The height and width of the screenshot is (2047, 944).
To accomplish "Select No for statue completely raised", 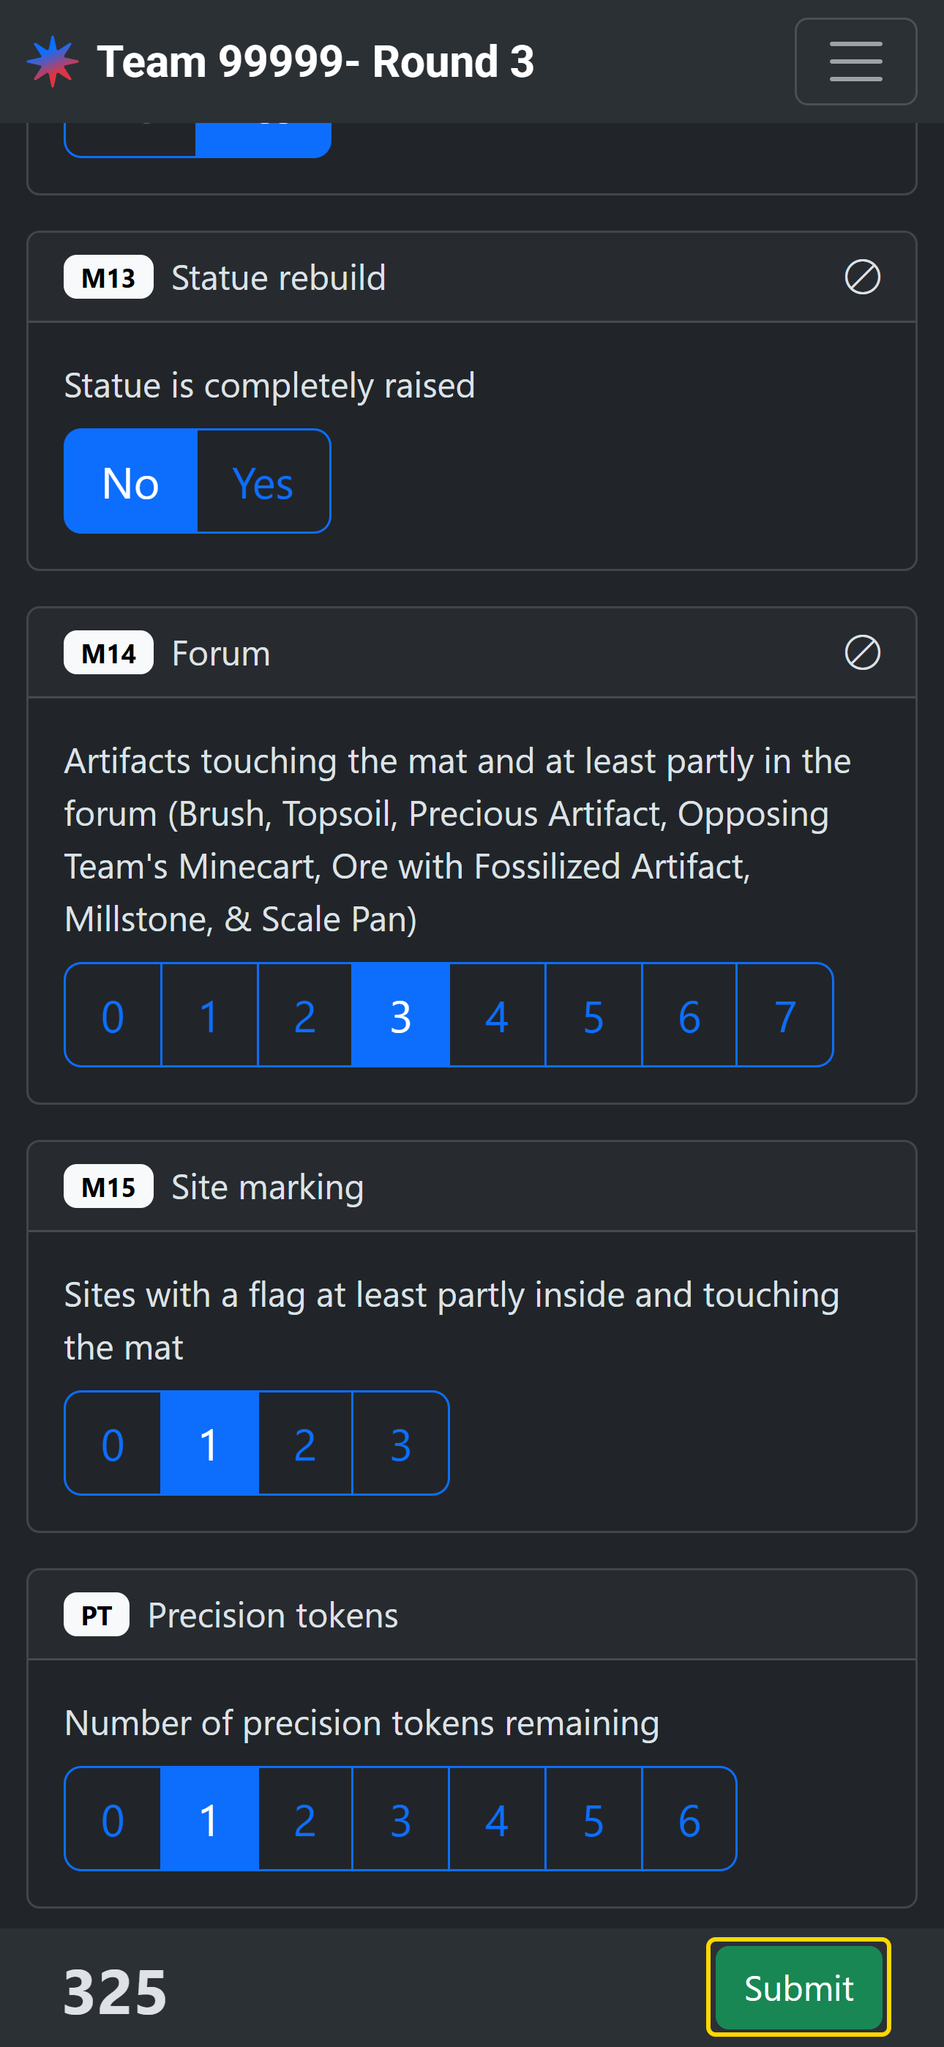I will [x=131, y=482].
